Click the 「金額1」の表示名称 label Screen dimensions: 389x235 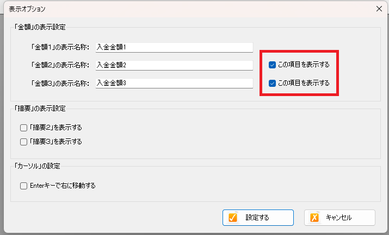[60, 47]
